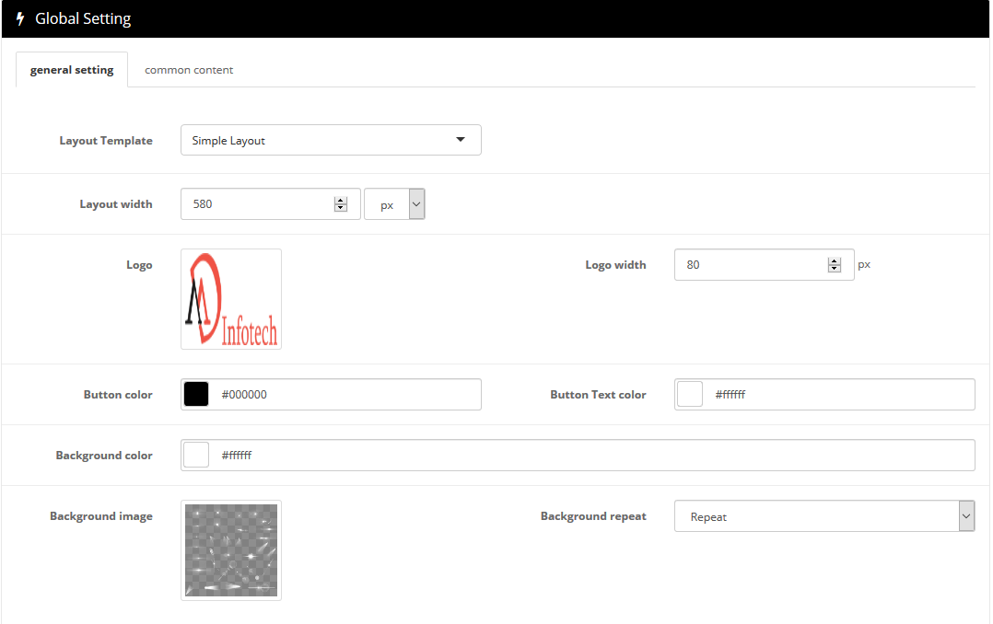Click the Background repeat label
Viewport: 993px width, 624px height.
tap(593, 516)
